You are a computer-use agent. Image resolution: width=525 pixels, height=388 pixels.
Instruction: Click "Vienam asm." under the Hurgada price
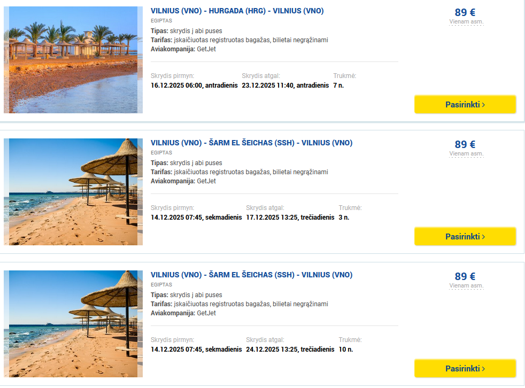coord(466,22)
